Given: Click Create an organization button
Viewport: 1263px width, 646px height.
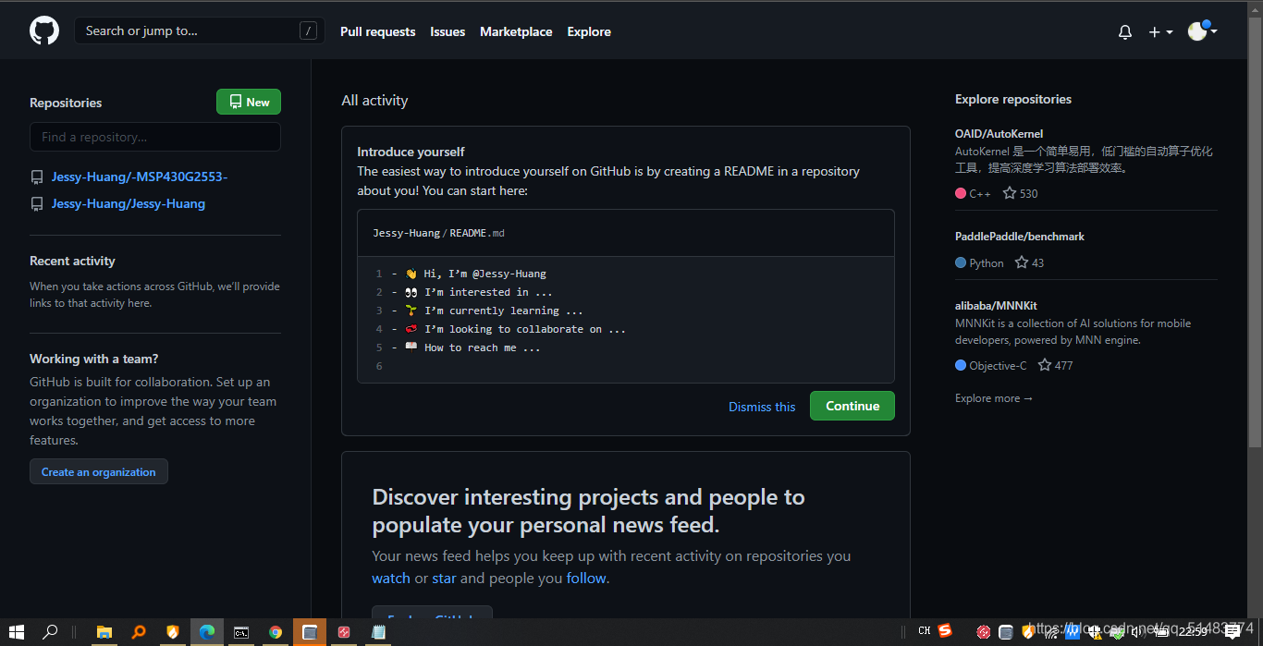Looking at the screenshot, I should pos(99,471).
